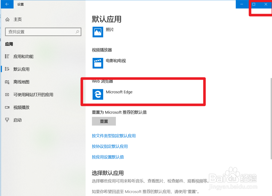Open the Home page icon
The image size is (272, 196).
tap(7, 19)
